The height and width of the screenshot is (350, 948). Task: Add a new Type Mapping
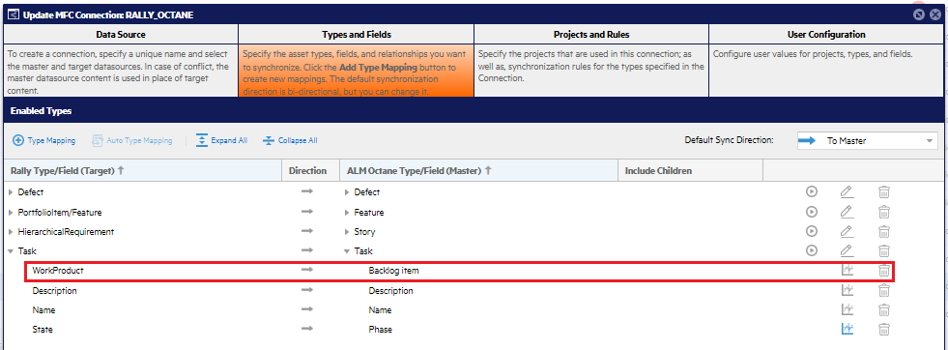(44, 140)
